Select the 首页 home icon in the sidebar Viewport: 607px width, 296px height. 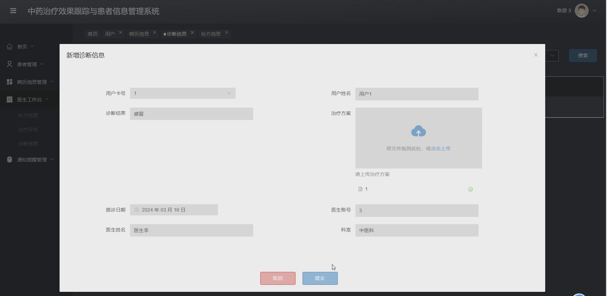click(9, 46)
